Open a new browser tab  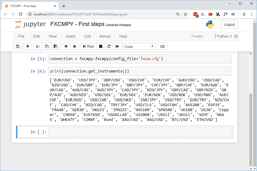[x=64, y=6]
